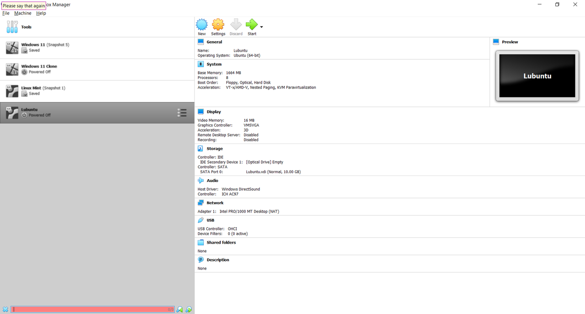This screenshot has height=314, width=585.
Task: Click the New virtual machine icon
Action: 202,24
